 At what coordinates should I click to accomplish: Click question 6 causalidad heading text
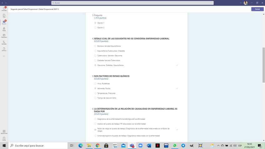(136, 110)
